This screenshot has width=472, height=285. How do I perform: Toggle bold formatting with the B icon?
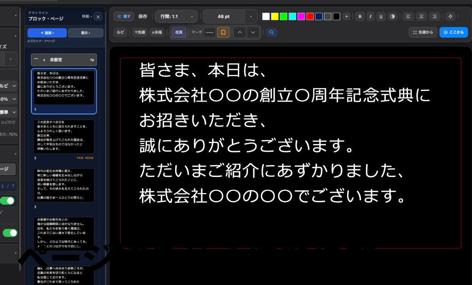360,17
